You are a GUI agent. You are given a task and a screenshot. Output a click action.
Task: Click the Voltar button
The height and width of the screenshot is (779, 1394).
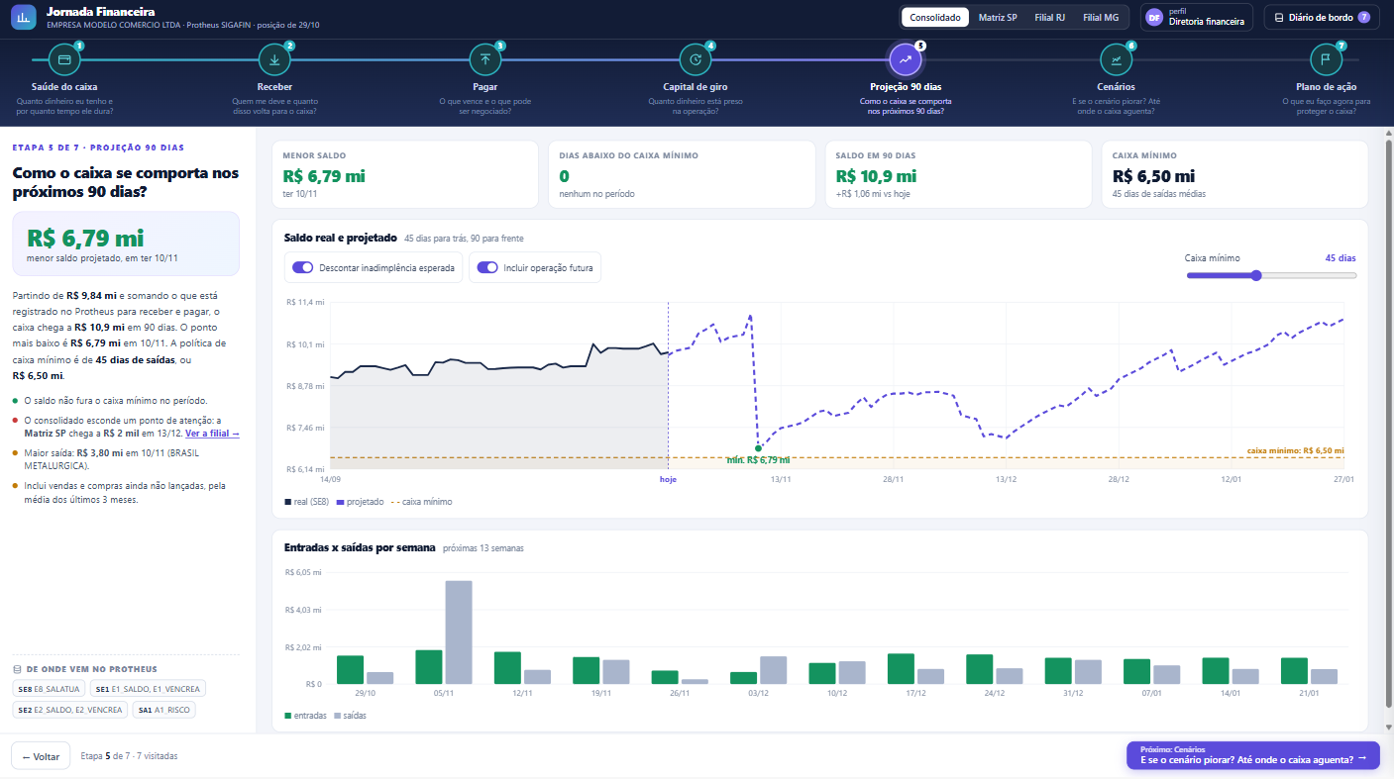point(41,756)
